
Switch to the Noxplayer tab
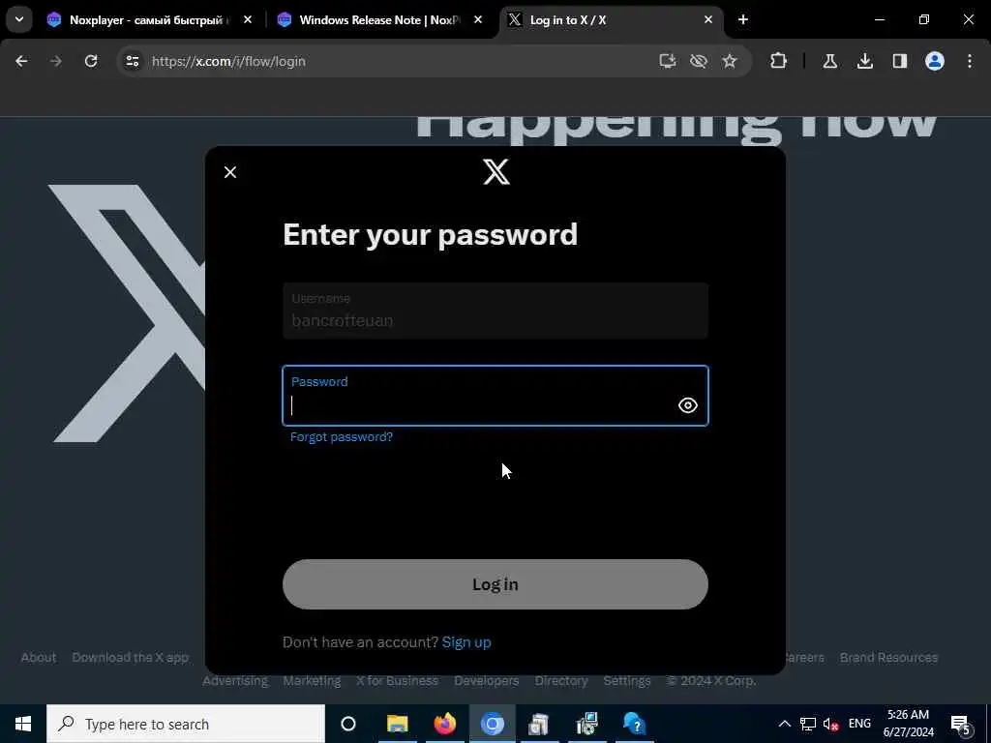pos(150,20)
